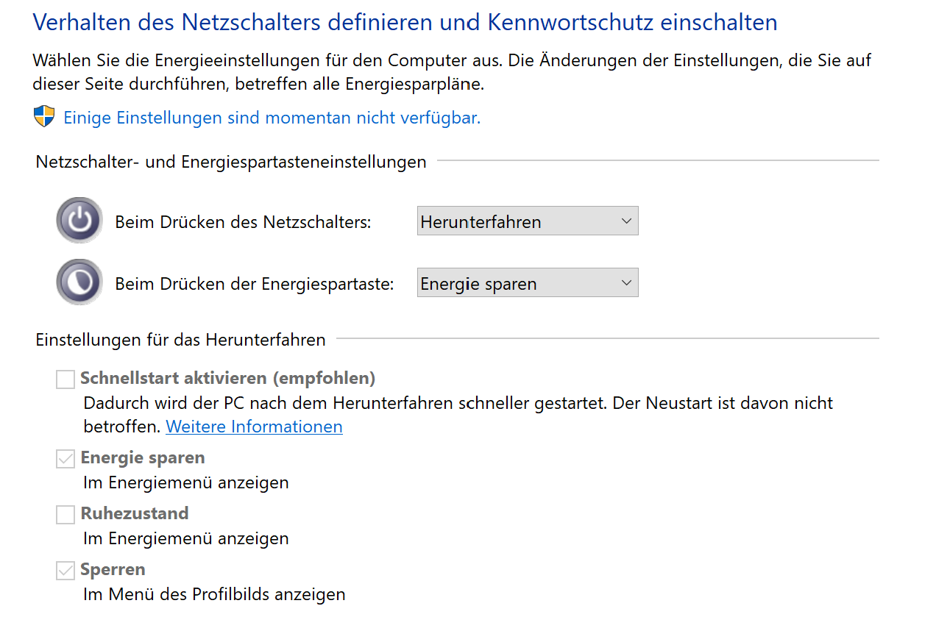Click the sleep button moon icon
The width and height of the screenshot is (936, 631).
click(x=79, y=282)
